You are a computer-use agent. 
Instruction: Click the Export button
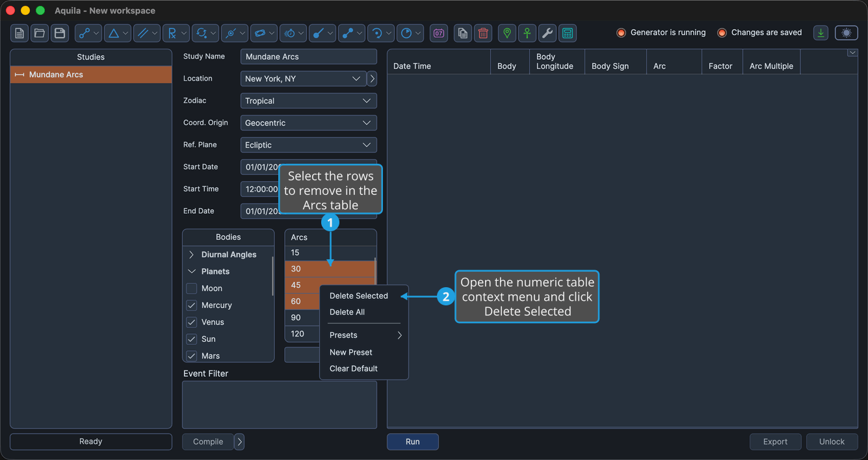[776, 442]
